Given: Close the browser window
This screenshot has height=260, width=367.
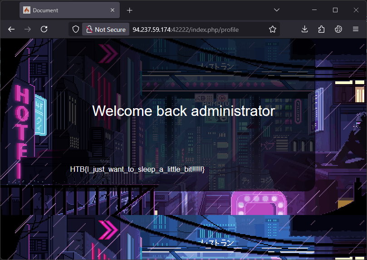Looking at the screenshot, I should [x=356, y=10].
